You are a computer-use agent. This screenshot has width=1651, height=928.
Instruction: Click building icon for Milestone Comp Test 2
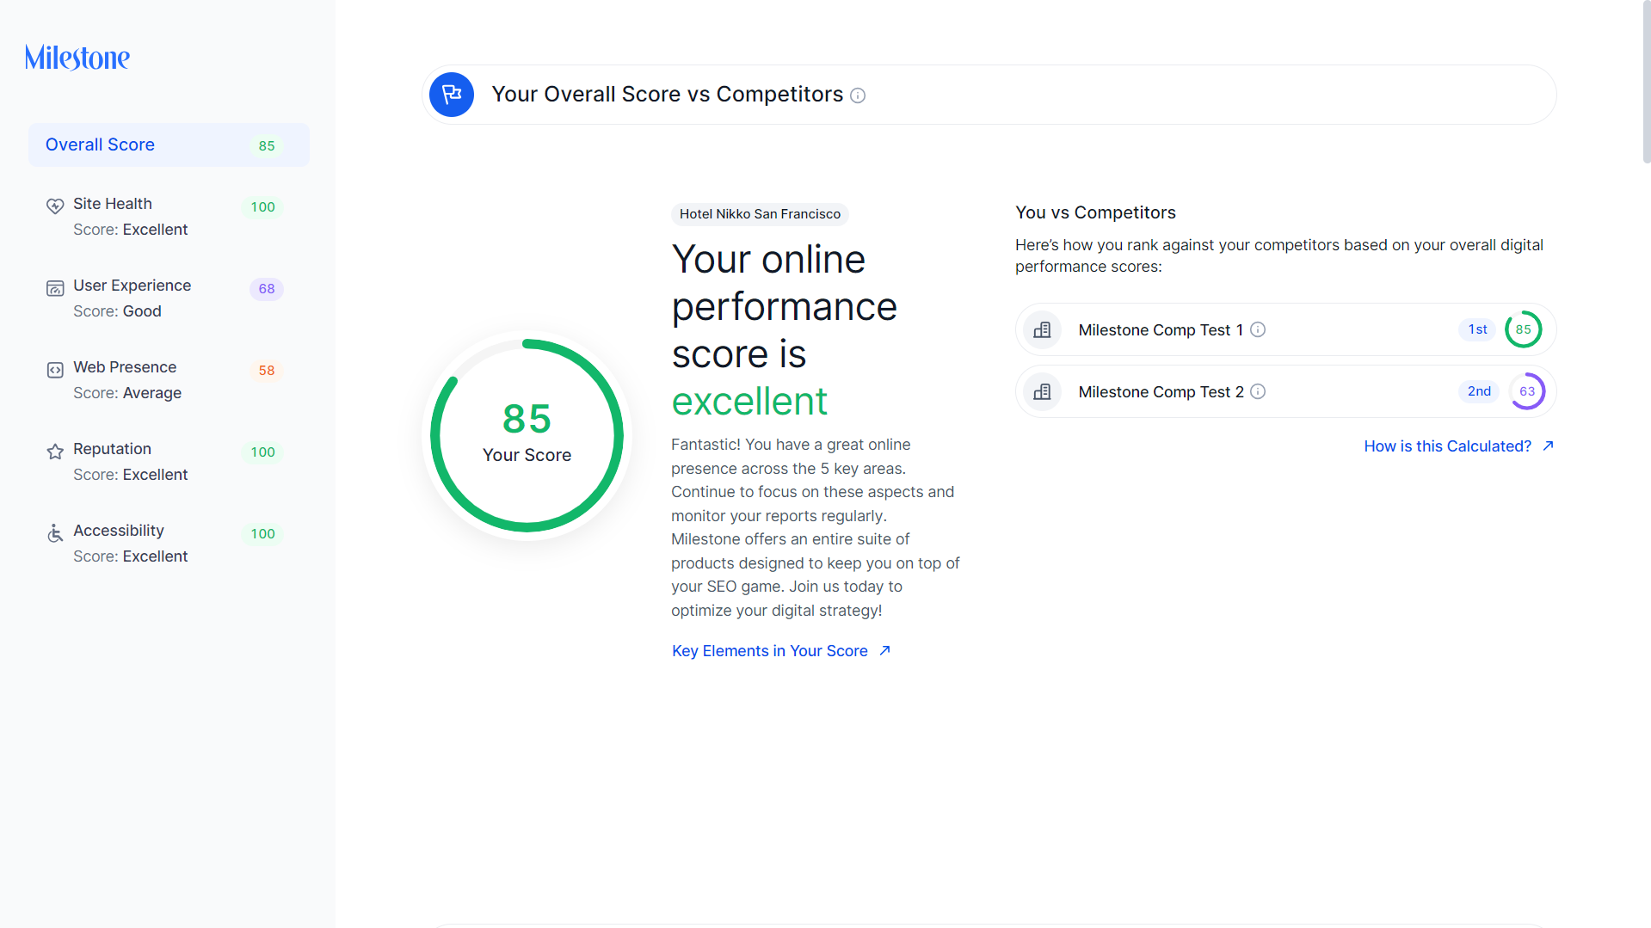click(1042, 391)
